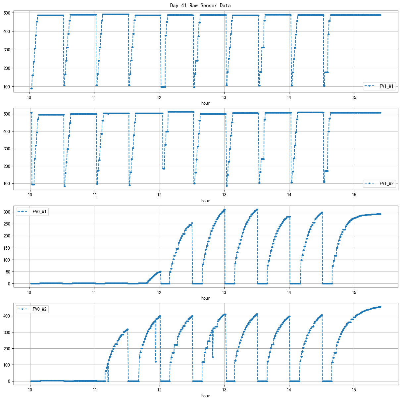This screenshot has width=401, height=401.
Task: Click the 'hour' label below the FVO_W2 plot
Action: pyautogui.click(x=205, y=396)
